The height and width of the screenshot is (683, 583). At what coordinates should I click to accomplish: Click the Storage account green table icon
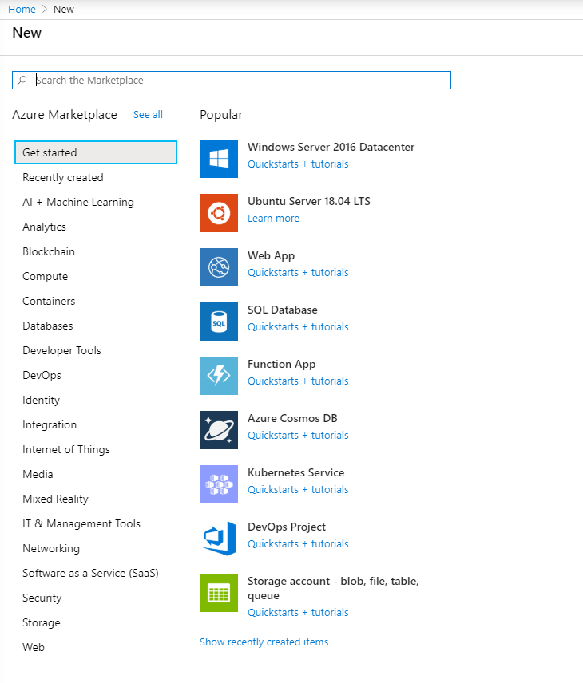[219, 593]
